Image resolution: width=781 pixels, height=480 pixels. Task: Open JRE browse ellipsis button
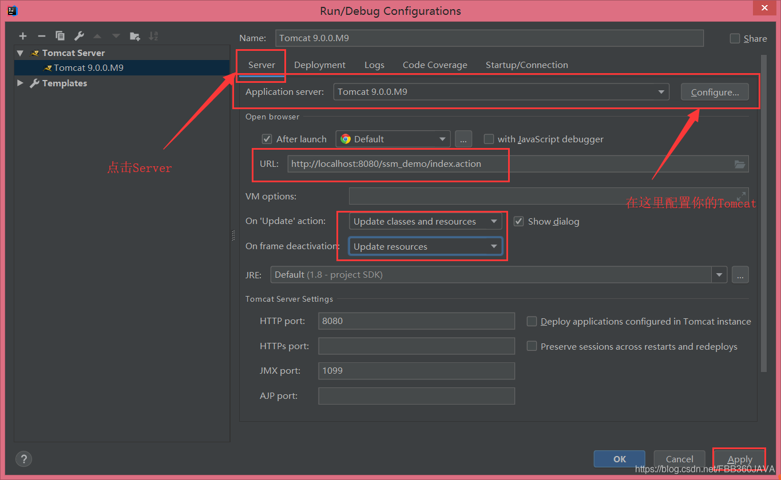[x=740, y=275]
